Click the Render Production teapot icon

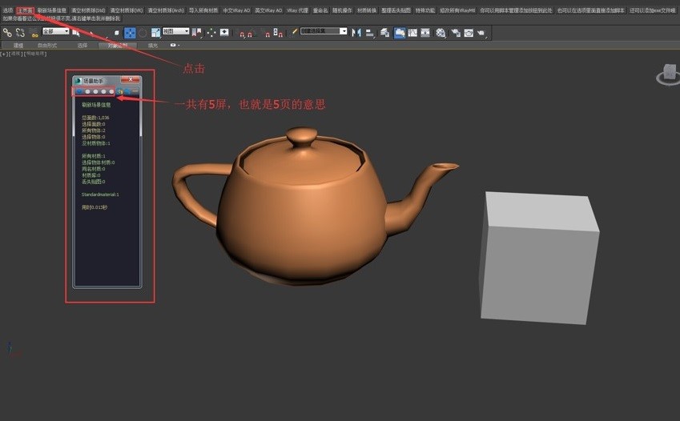coord(481,33)
